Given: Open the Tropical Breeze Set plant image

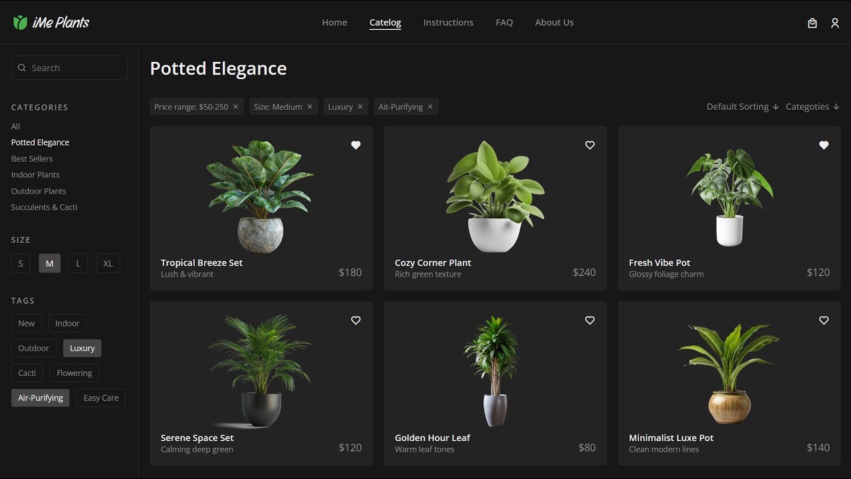Looking at the screenshot, I should point(261,196).
